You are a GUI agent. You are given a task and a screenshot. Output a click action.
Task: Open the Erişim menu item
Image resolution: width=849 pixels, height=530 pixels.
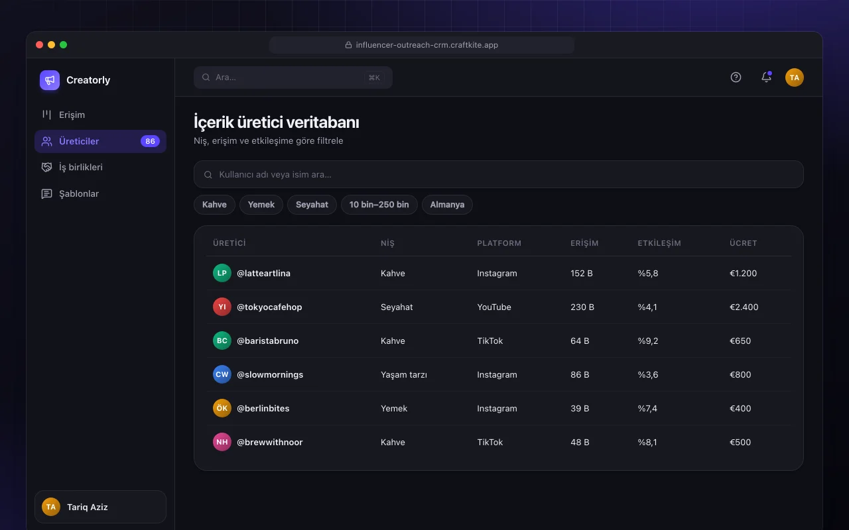(x=100, y=115)
